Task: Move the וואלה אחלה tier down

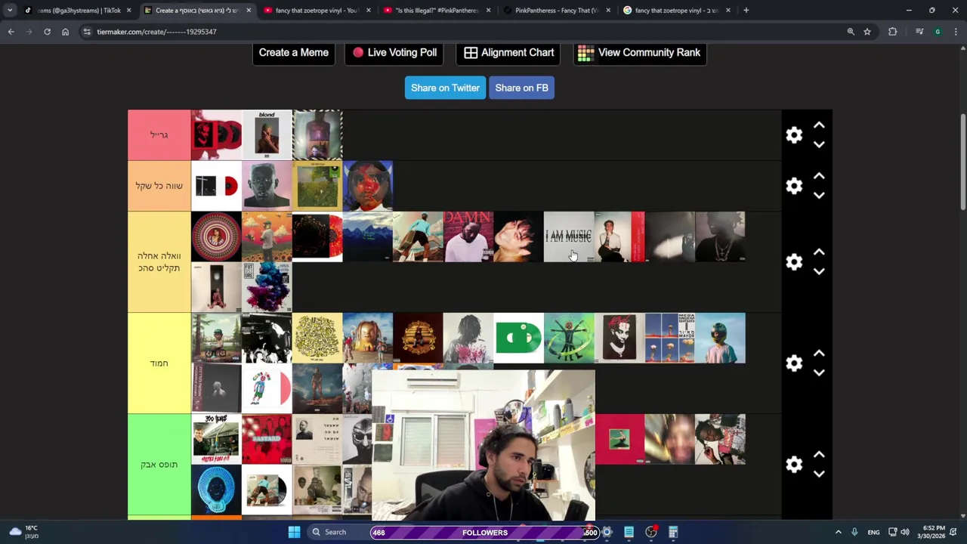Action: click(x=819, y=271)
